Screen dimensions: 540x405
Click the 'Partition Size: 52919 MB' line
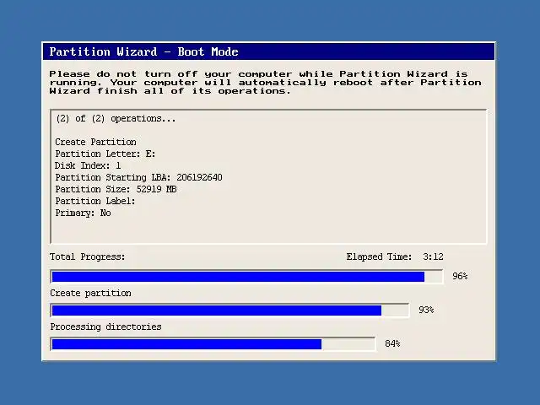tap(116, 189)
